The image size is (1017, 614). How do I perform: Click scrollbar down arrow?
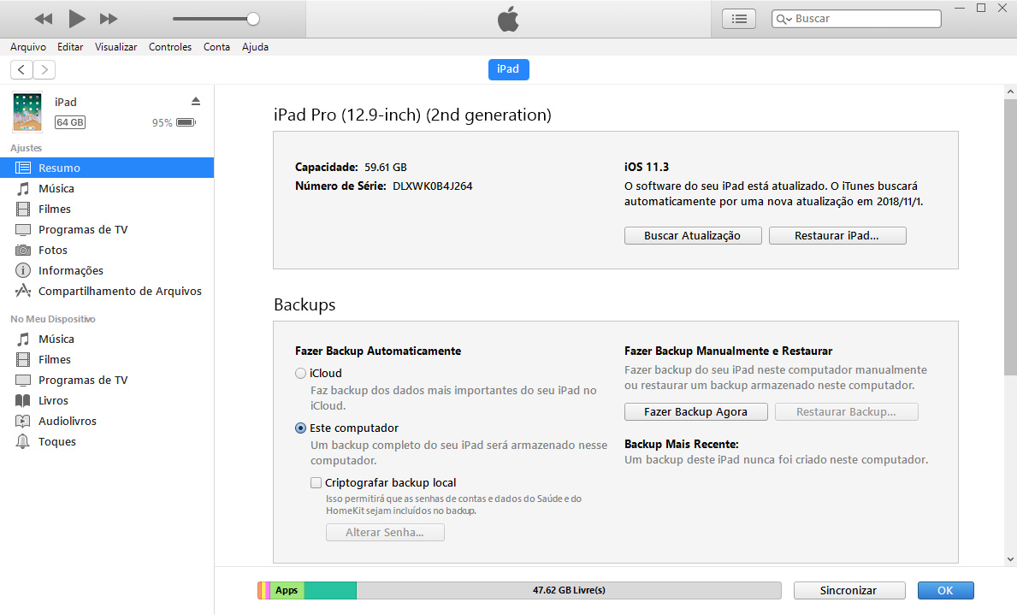(1010, 559)
